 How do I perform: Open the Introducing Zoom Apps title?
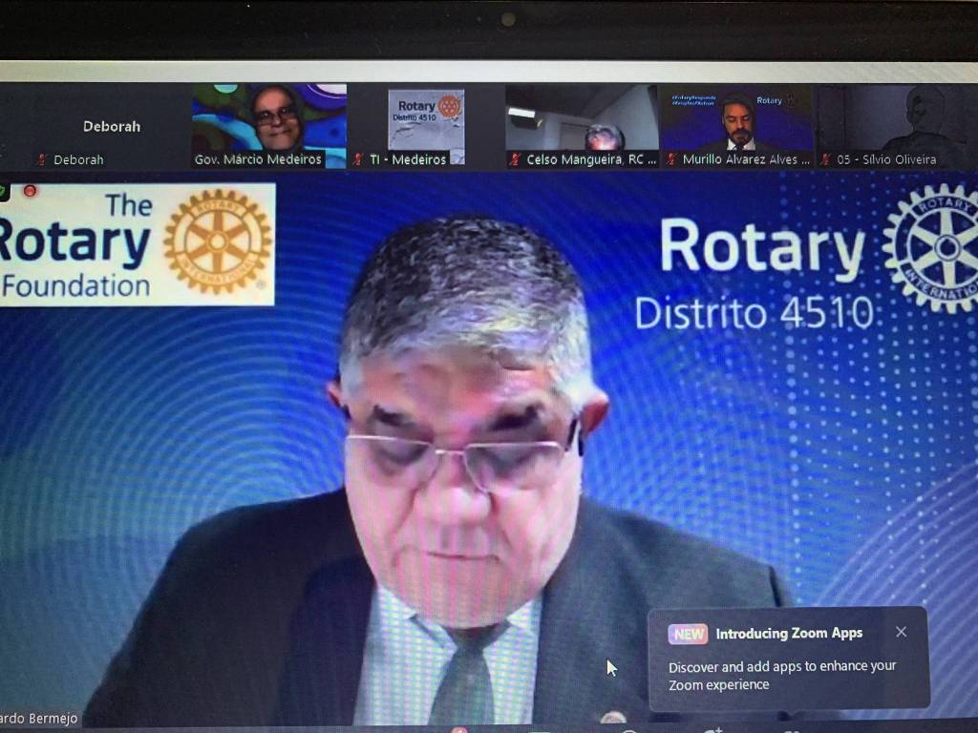[789, 634]
